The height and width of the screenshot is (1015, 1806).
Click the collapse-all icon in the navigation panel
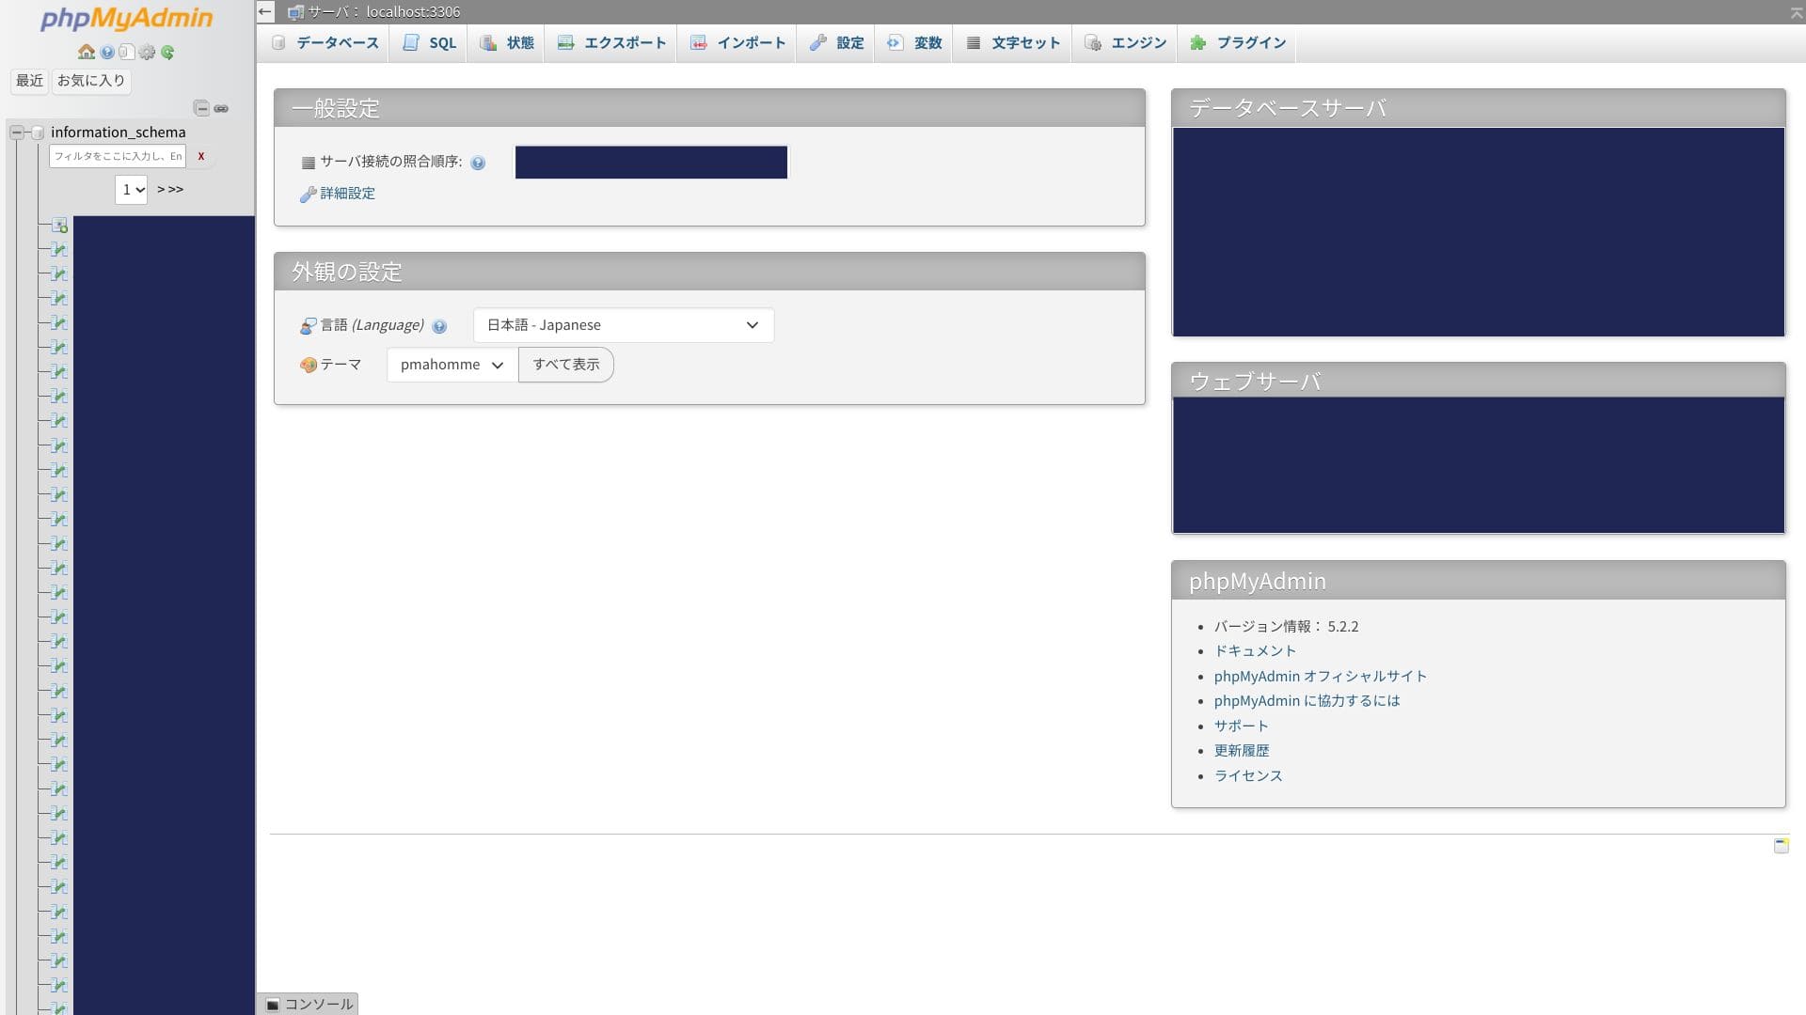201,109
